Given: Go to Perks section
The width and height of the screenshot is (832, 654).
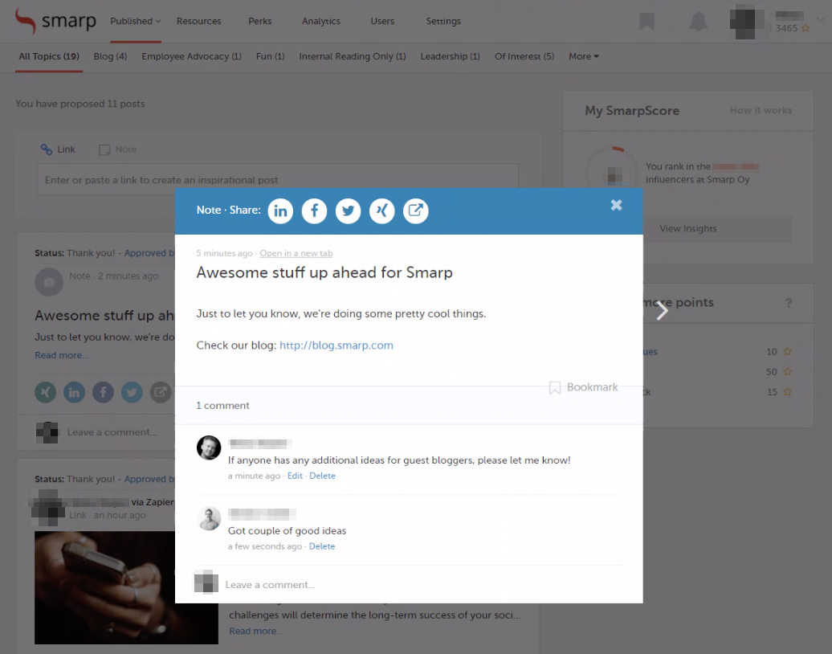Looking at the screenshot, I should 260,21.
